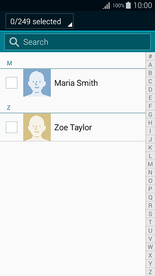The height and width of the screenshot is (276, 155).
Task: Tap the signal strength icon
Action: point(106,6)
